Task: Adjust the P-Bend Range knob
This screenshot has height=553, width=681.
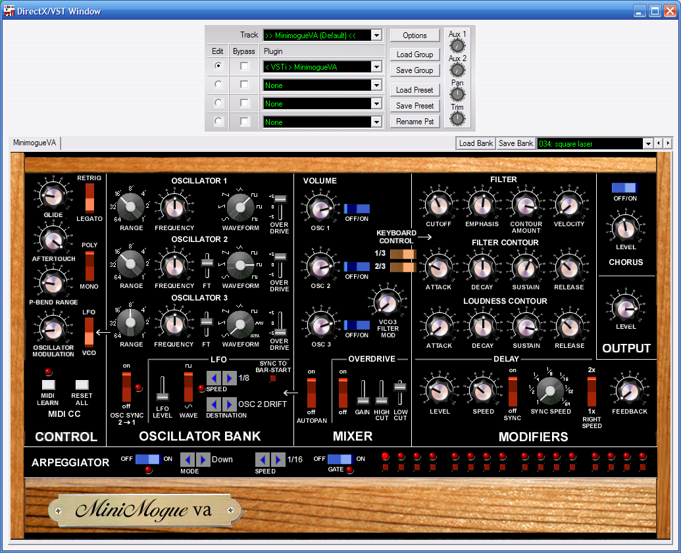Action: coord(53,283)
